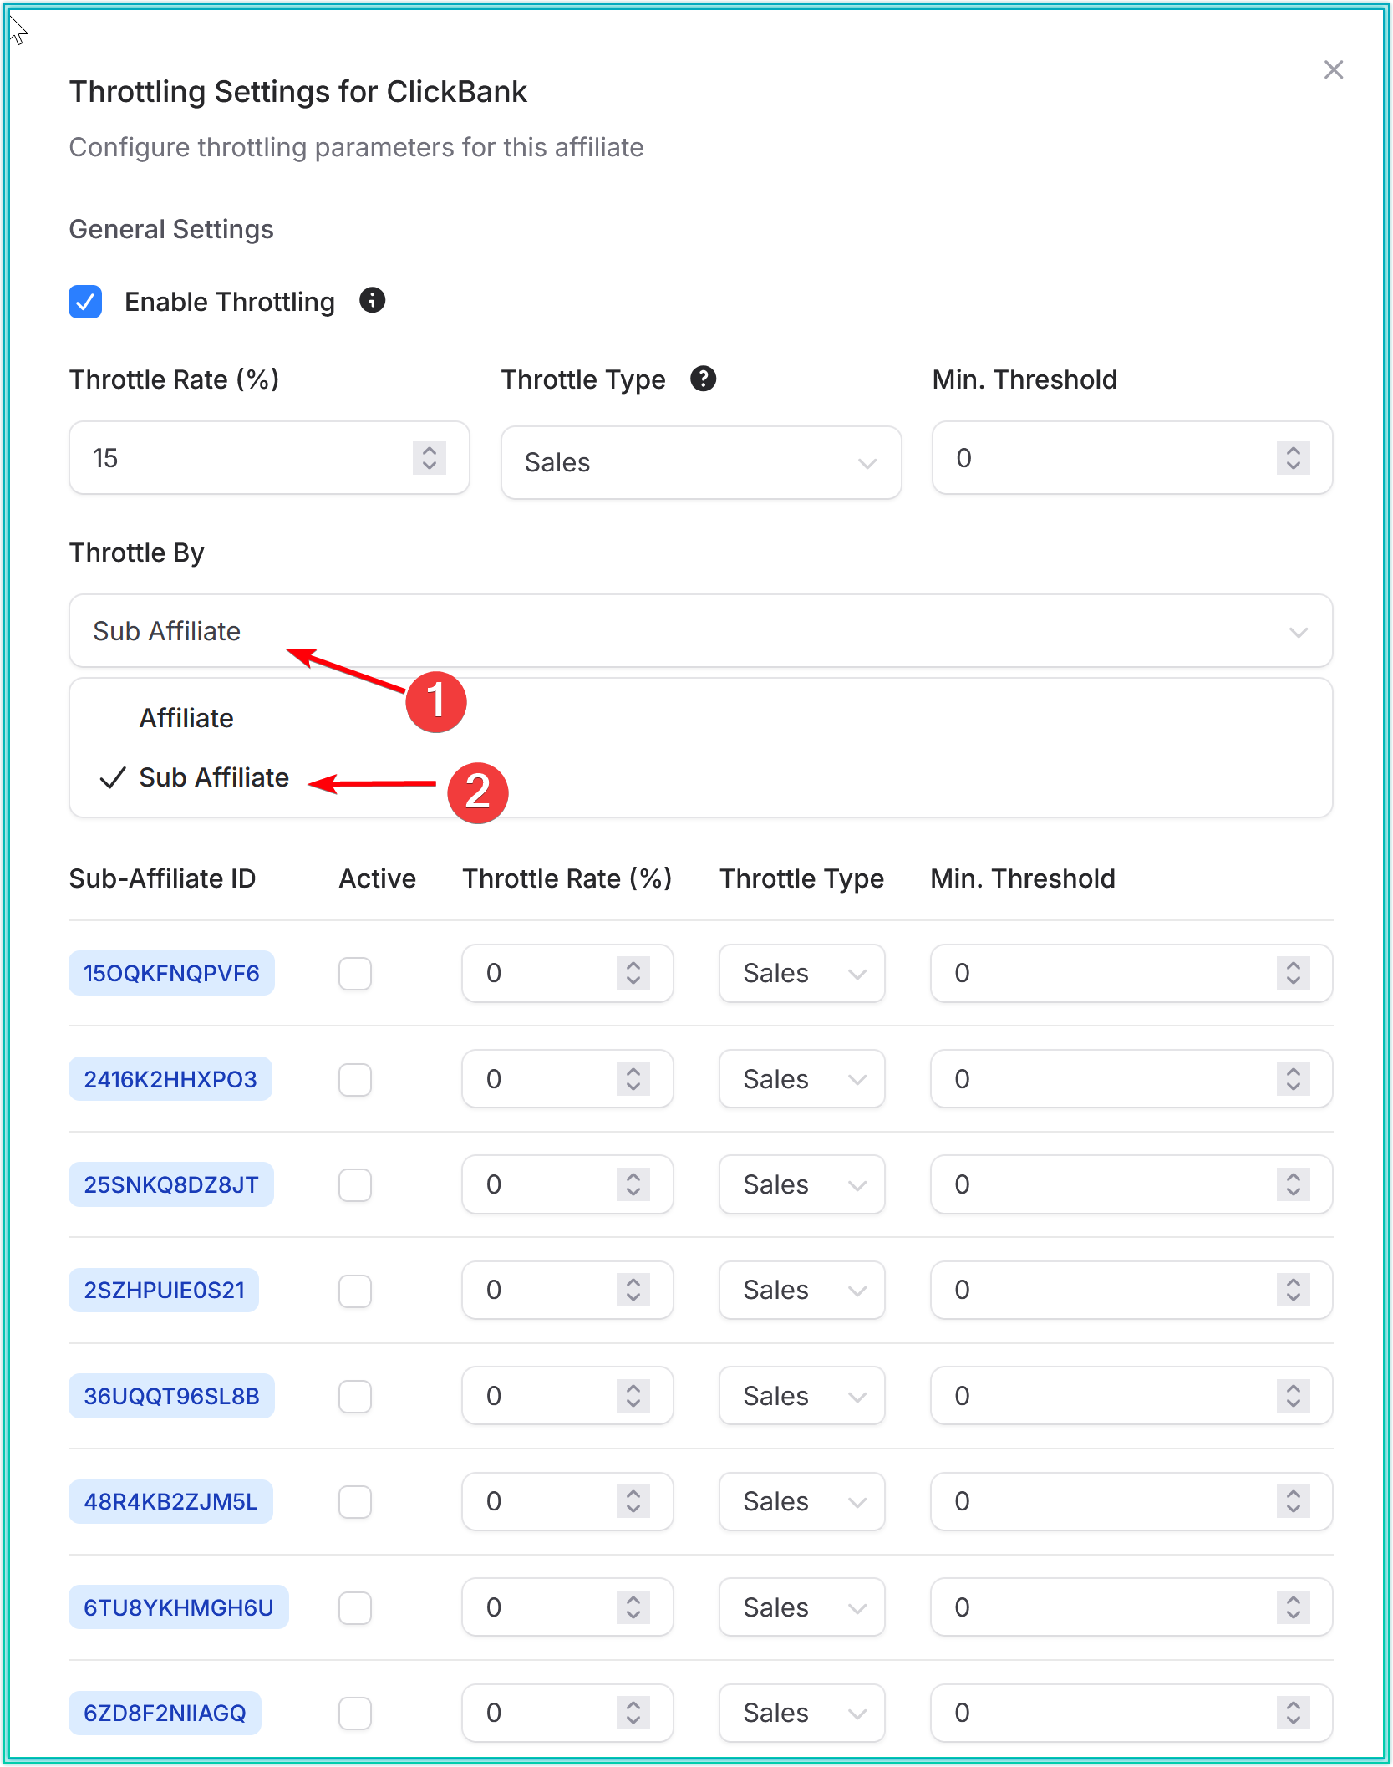Click the stepper arrows on general Throttle Rate
This screenshot has width=1393, height=1767.
tap(429, 458)
